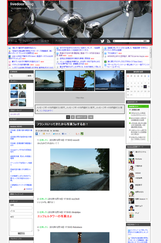Viewport: 161px width, 243px height.
Task: Click the リンクはコチラ！ message board link
Action: pos(46,111)
